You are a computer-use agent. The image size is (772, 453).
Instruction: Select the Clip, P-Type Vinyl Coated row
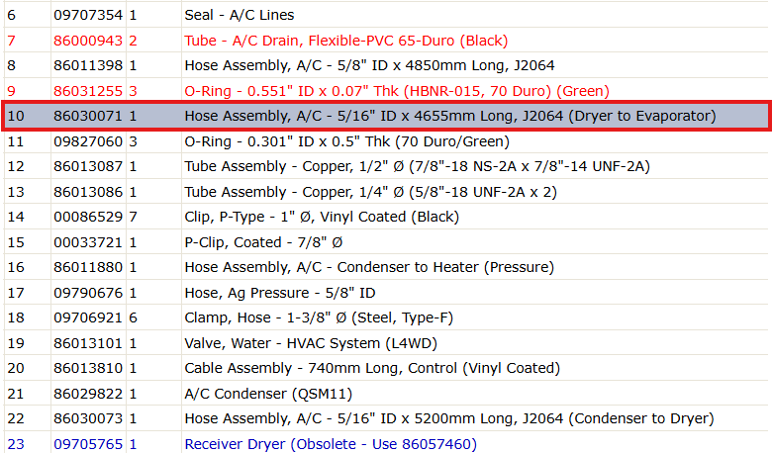[386, 217]
